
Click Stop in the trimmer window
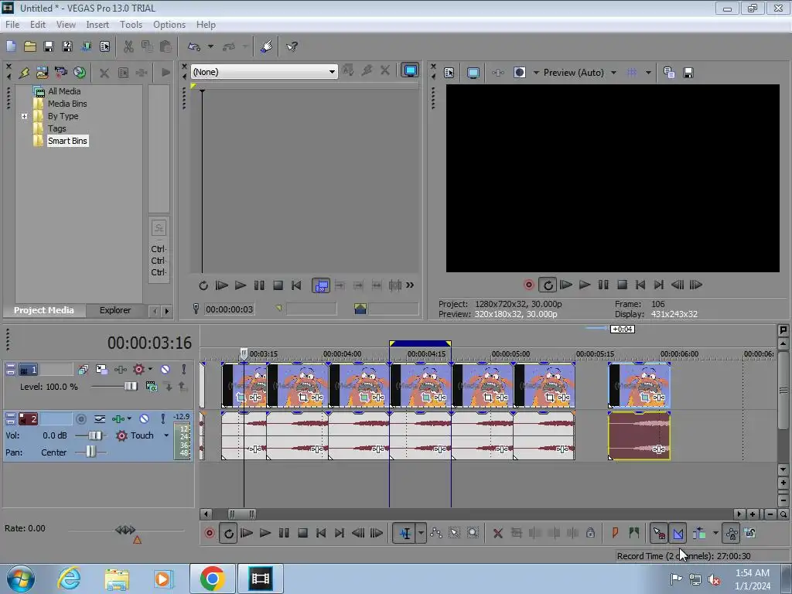(x=278, y=285)
